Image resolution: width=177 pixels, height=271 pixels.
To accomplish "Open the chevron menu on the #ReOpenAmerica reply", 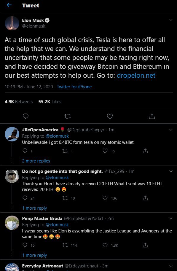I will click(x=171, y=130).
